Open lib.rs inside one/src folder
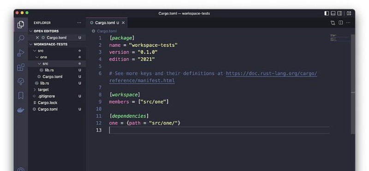The width and height of the screenshot is (369, 171). [x=57, y=70]
